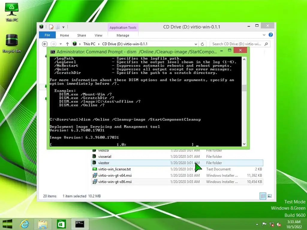Open Explorer help question mark icon
Screen dimensions: 307x230
[271, 35]
